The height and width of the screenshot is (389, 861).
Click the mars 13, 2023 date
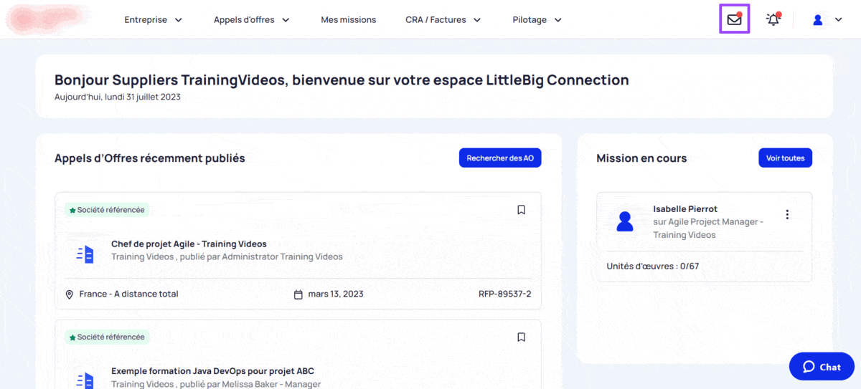[x=336, y=294]
